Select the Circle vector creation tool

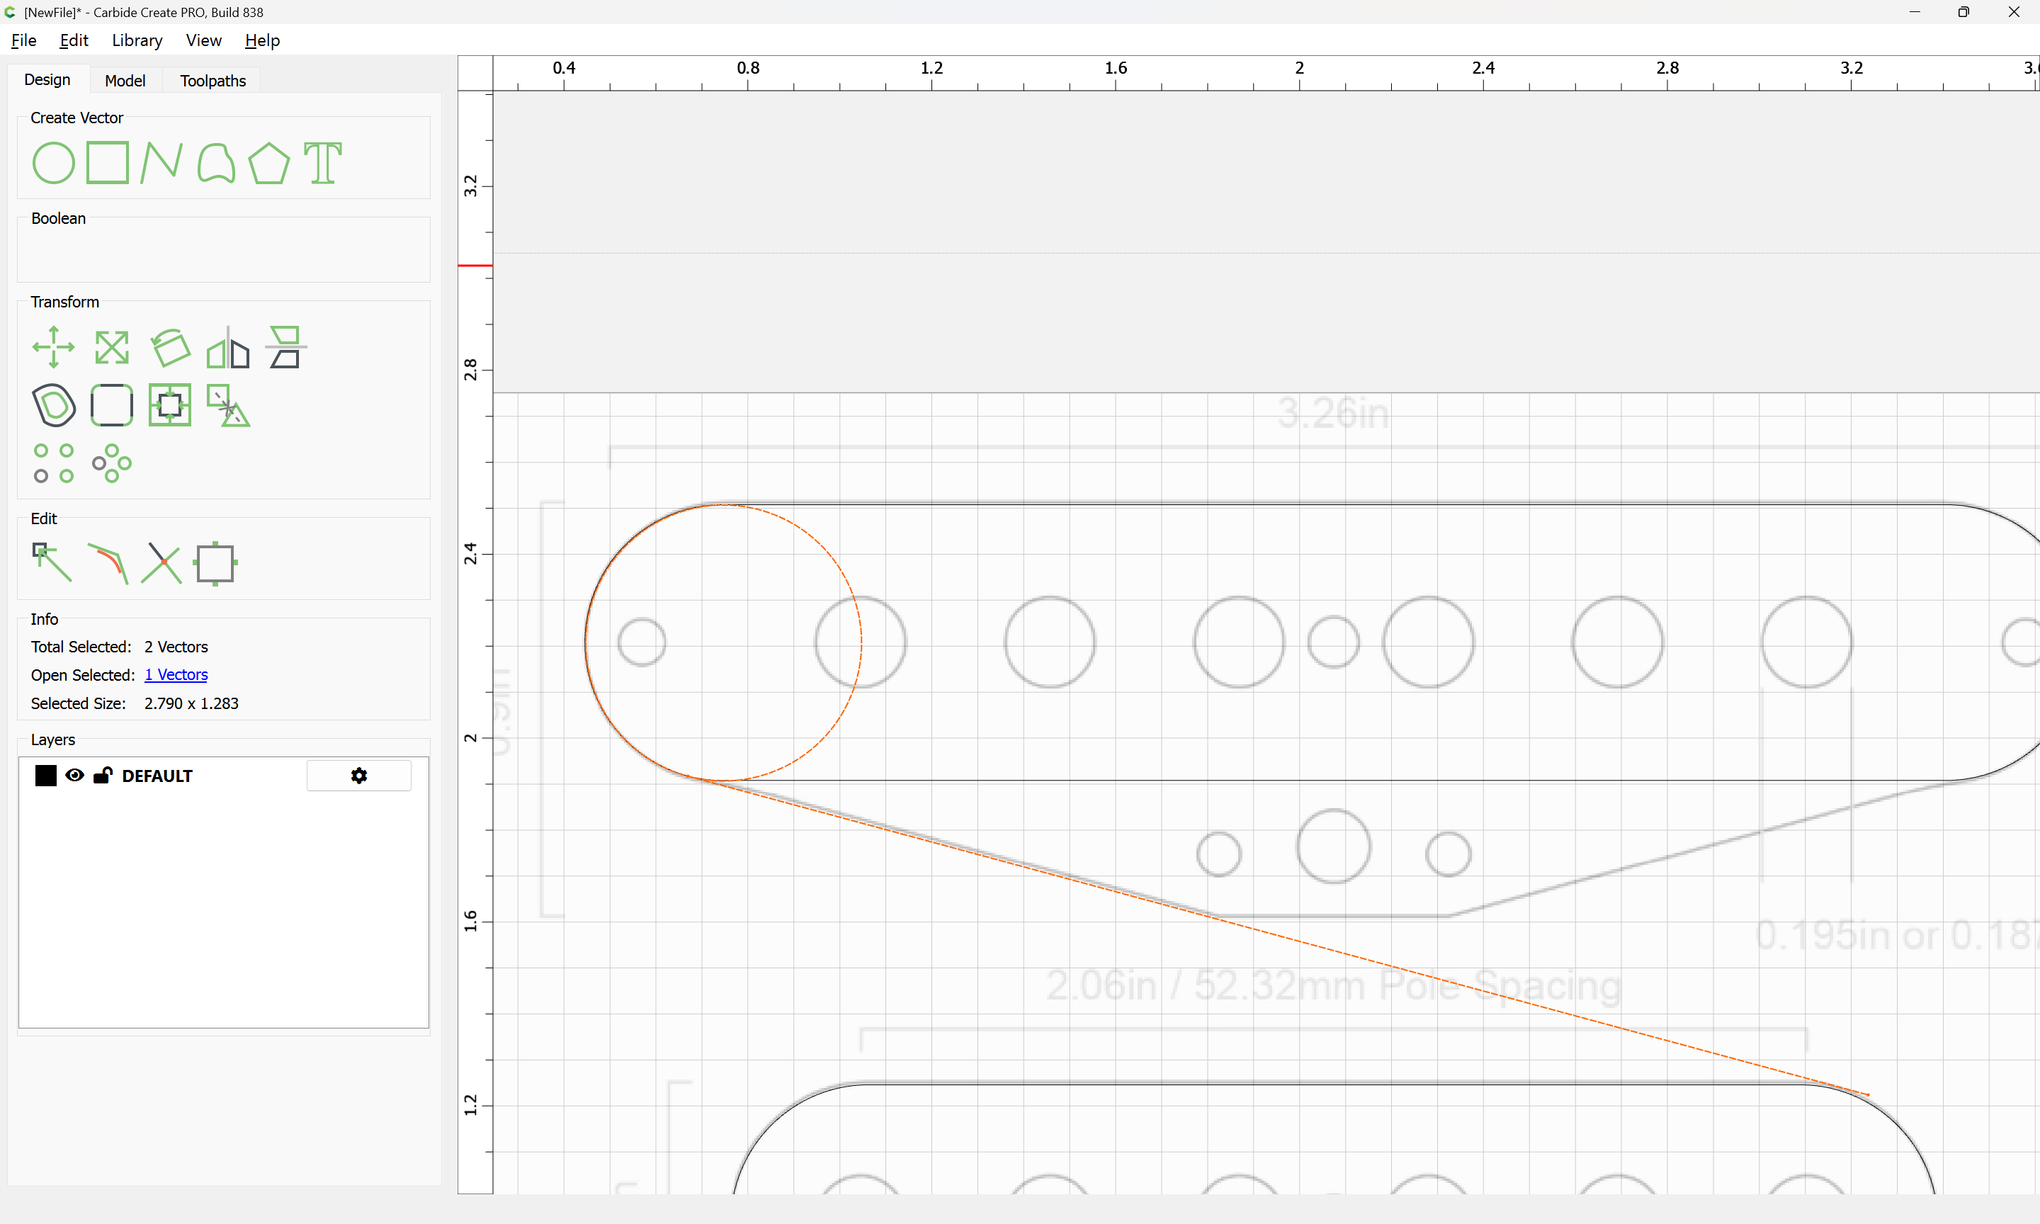coord(54,162)
